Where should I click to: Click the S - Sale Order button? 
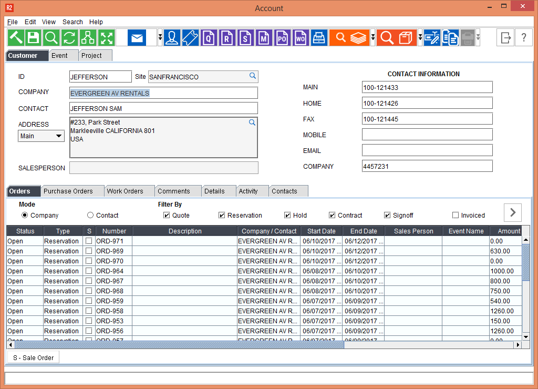point(33,357)
